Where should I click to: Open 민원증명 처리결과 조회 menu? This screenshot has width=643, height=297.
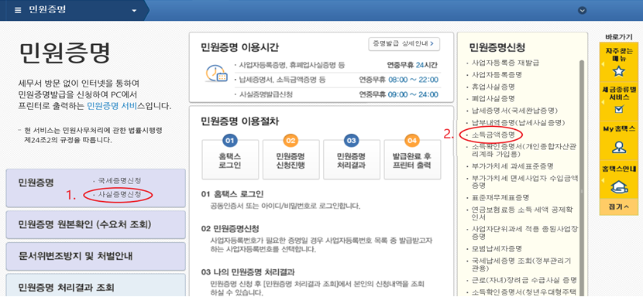tap(95, 285)
